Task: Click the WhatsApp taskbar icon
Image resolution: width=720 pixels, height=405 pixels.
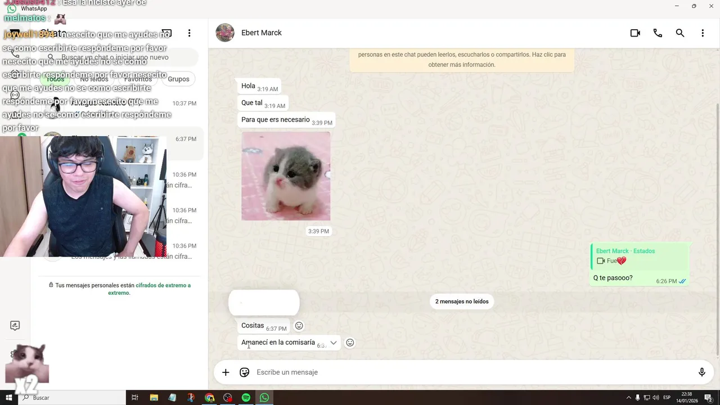Action: 264,398
